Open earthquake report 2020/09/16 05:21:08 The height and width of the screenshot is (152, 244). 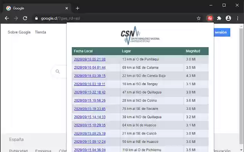point(90,59)
